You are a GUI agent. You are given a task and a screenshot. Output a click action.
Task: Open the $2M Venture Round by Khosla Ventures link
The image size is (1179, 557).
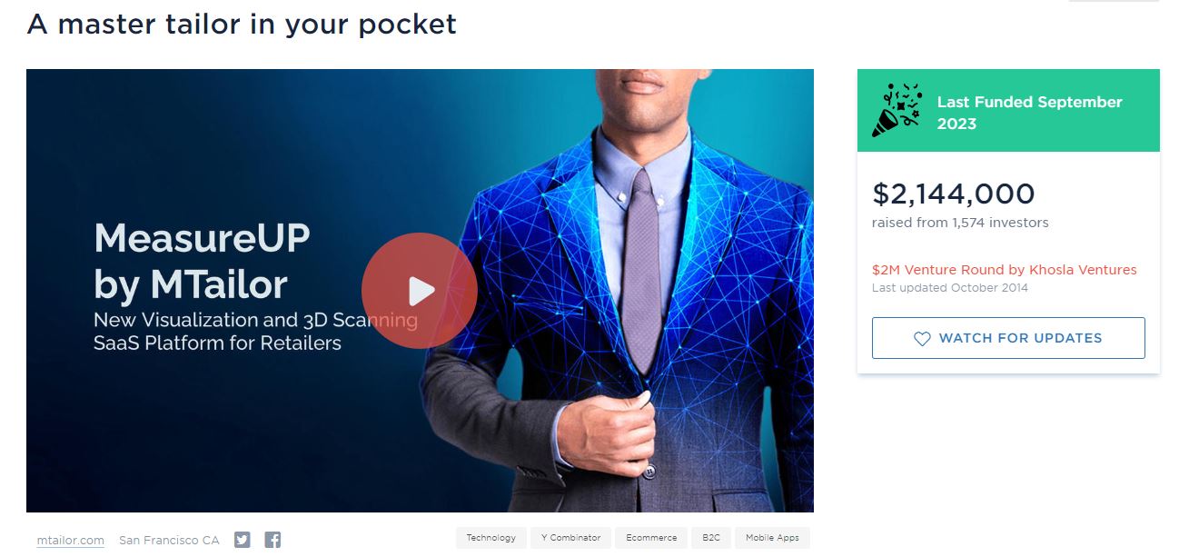pos(1005,270)
